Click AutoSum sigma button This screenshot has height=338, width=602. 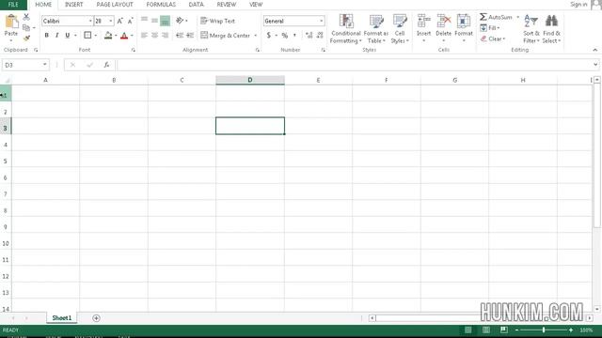(496, 17)
